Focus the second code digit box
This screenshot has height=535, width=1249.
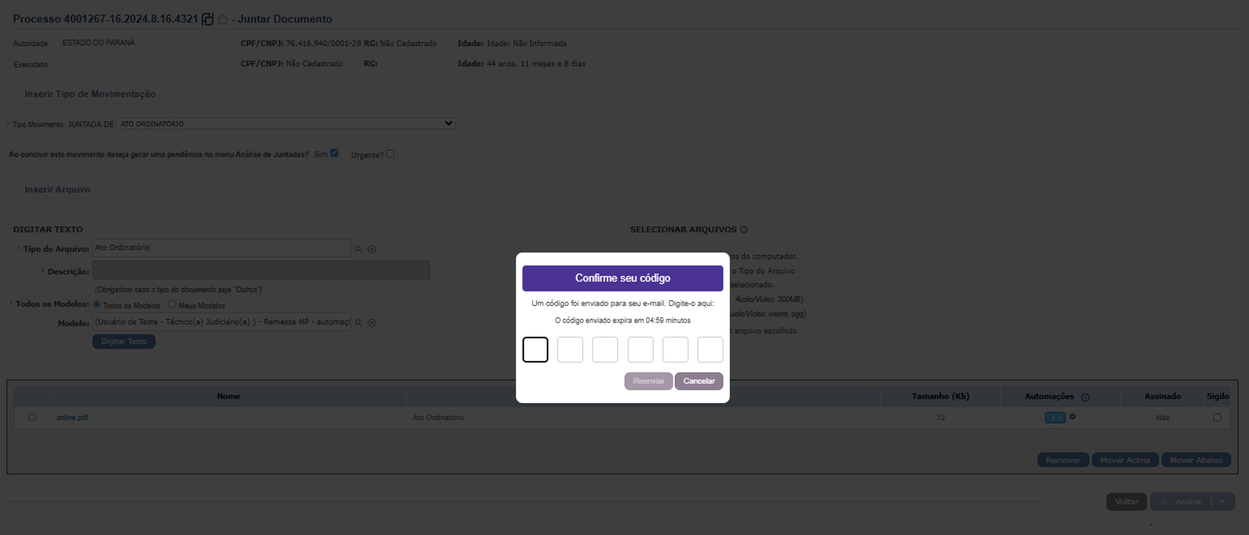[x=570, y=350]
